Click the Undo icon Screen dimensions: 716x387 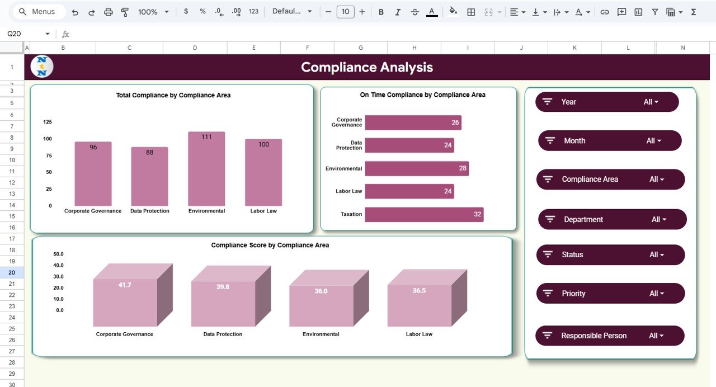pyautogui.click(x=74, y=12)
